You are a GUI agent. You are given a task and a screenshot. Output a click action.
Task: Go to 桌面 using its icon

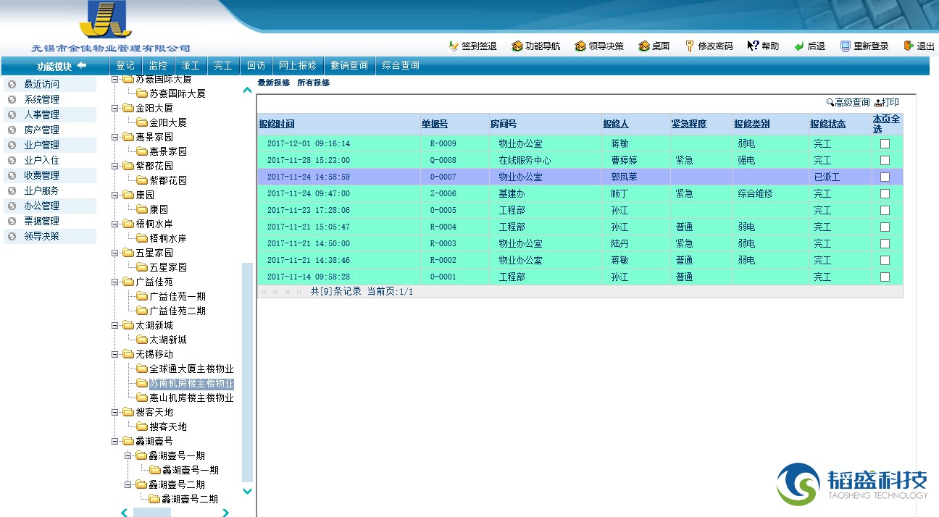coord(643,46)
